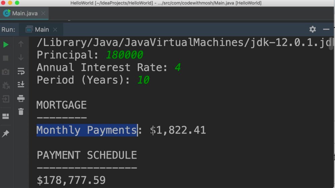Click the JDK path line in console

point(184,42)
